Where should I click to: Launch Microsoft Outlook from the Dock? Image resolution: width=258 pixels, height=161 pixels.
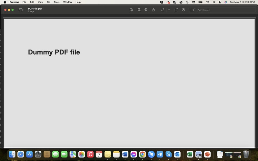click(177, 155)
